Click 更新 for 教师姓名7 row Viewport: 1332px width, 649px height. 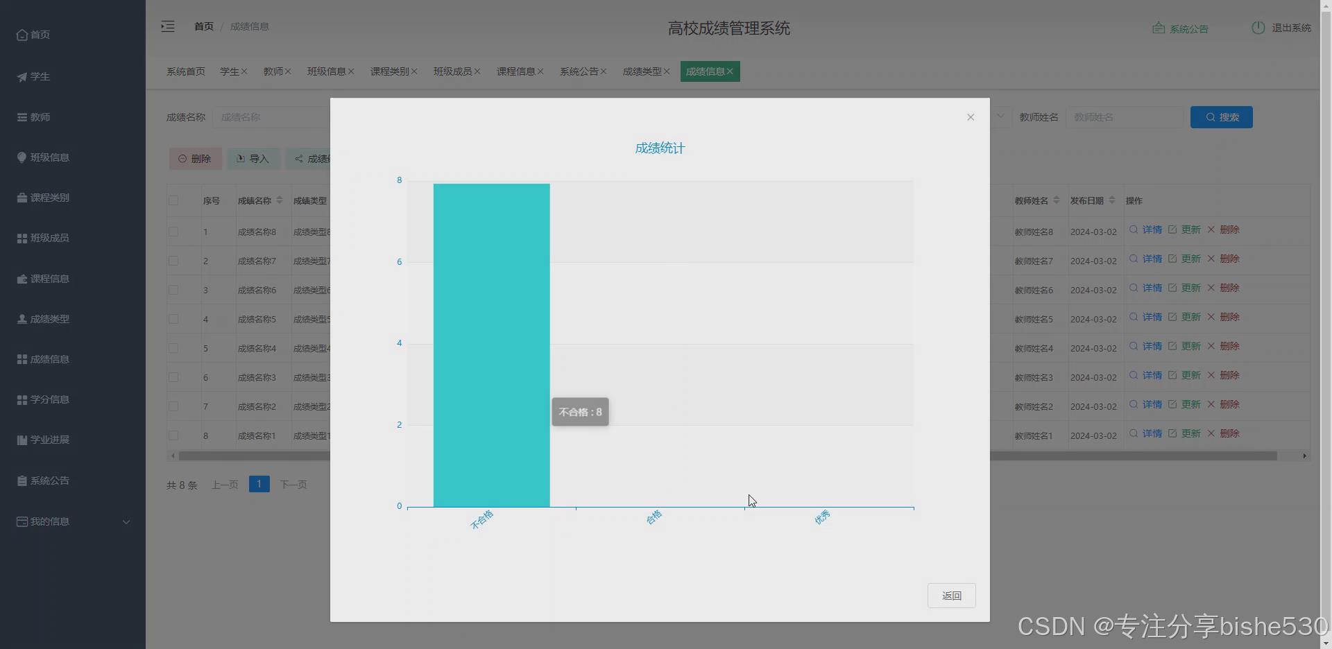[1184, 259]
